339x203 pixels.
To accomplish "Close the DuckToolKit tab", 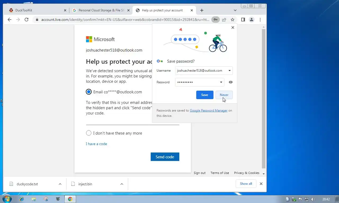I will (65, 10).
